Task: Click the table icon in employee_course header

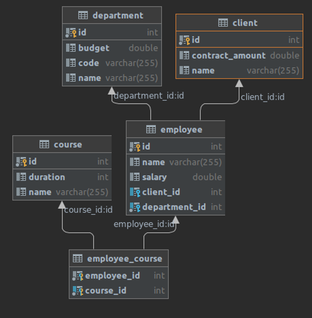Action: 78,259
